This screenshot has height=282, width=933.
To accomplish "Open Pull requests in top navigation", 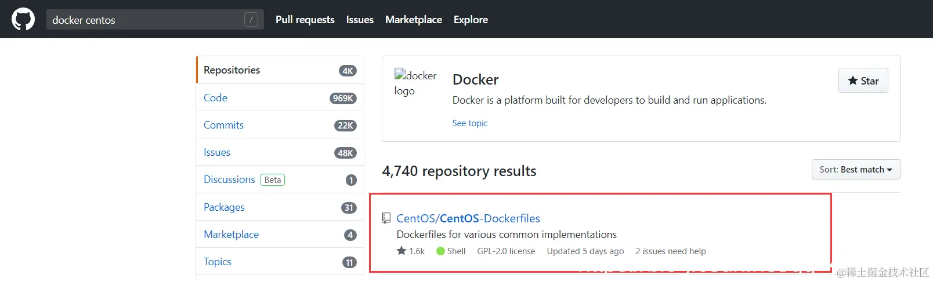I will click(305, 20).
